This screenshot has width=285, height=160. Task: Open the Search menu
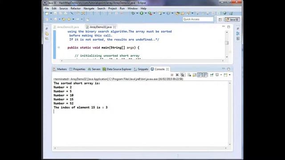(x=101, y=8)
